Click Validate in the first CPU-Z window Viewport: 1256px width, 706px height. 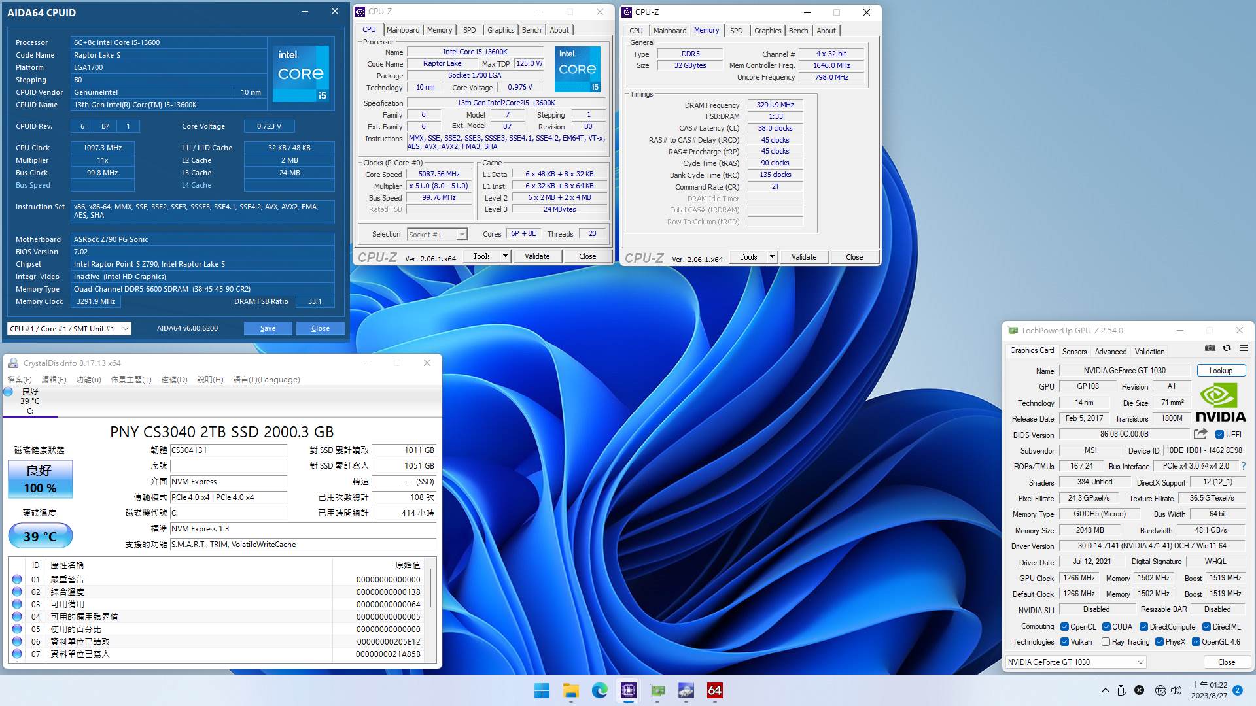click(537, 256)
